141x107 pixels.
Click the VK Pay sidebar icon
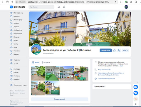[11, 63]
